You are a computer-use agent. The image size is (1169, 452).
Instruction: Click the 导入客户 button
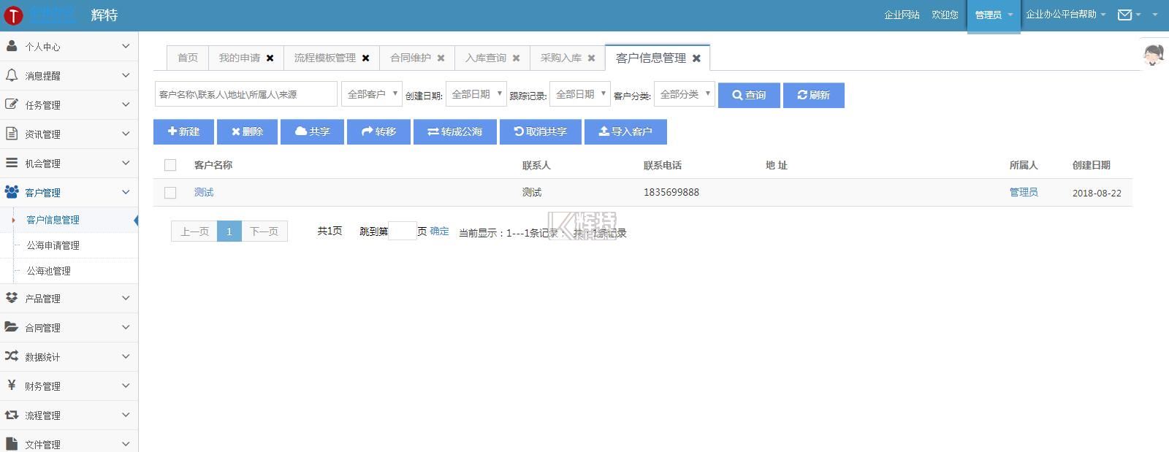tap(625, 131)
